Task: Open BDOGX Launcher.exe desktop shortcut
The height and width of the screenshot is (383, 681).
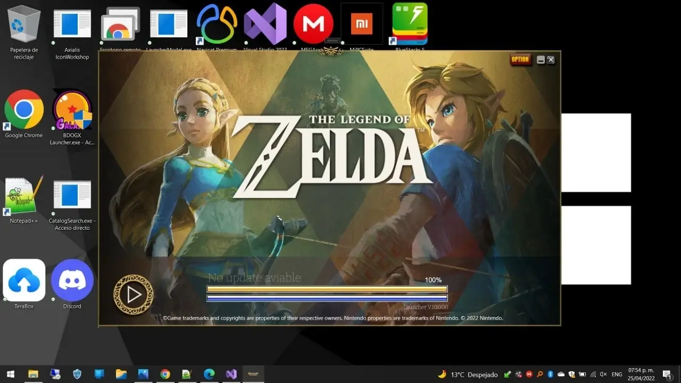Action: (72, 117)
